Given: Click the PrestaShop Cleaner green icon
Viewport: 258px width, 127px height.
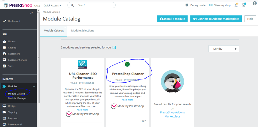Looking at the screenshot, I should pyautogui.click(x=127, y=64).
